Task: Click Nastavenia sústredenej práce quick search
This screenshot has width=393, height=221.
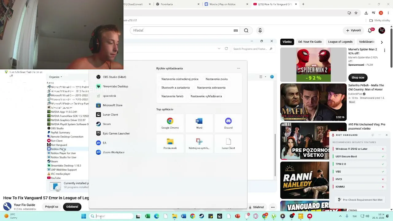Action: 180,79
